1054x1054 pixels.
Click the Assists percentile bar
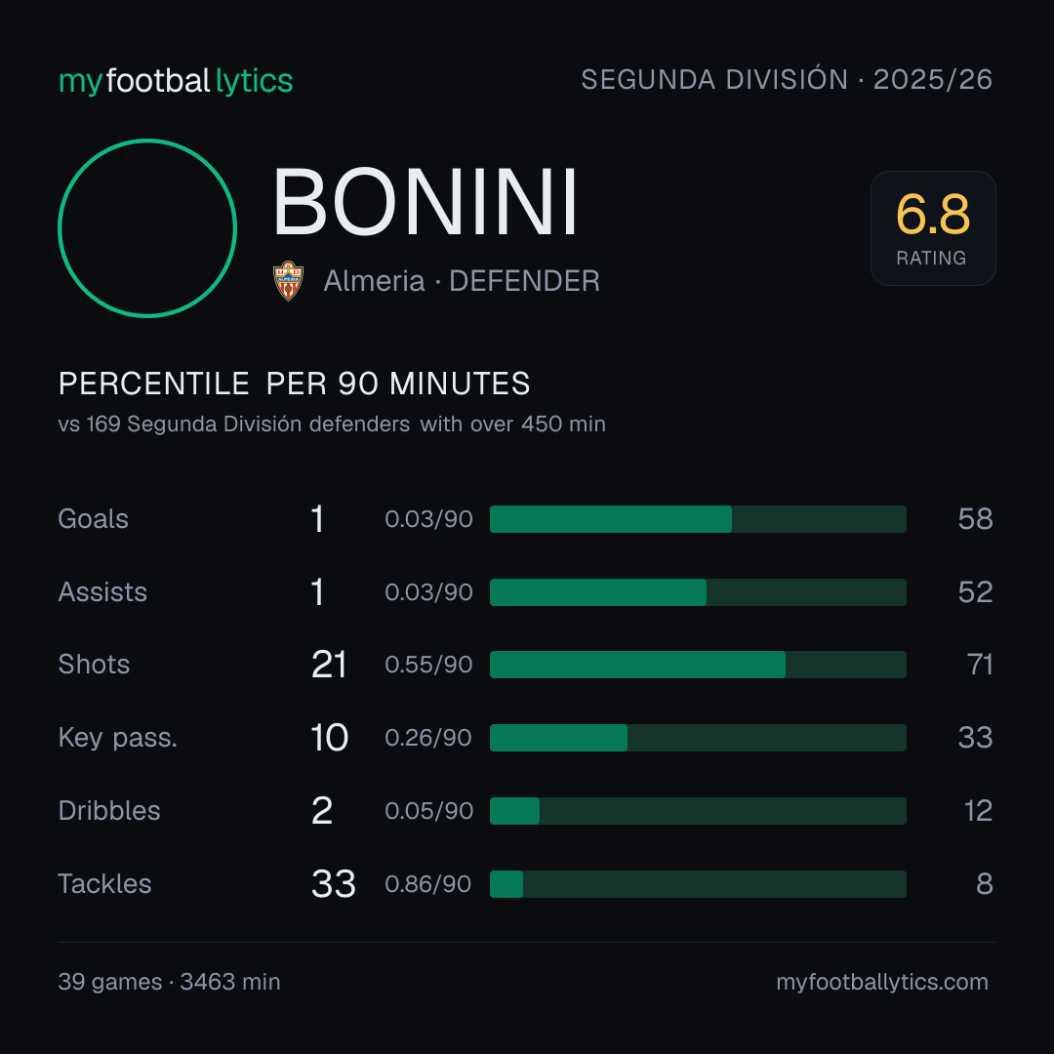tap(698, 592)
